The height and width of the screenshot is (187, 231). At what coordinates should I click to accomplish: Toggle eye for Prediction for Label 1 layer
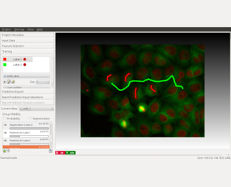click(x=5, y=133)
